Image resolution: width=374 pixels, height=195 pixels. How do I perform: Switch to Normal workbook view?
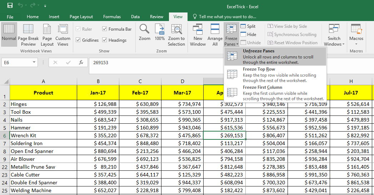coord(9,35)
